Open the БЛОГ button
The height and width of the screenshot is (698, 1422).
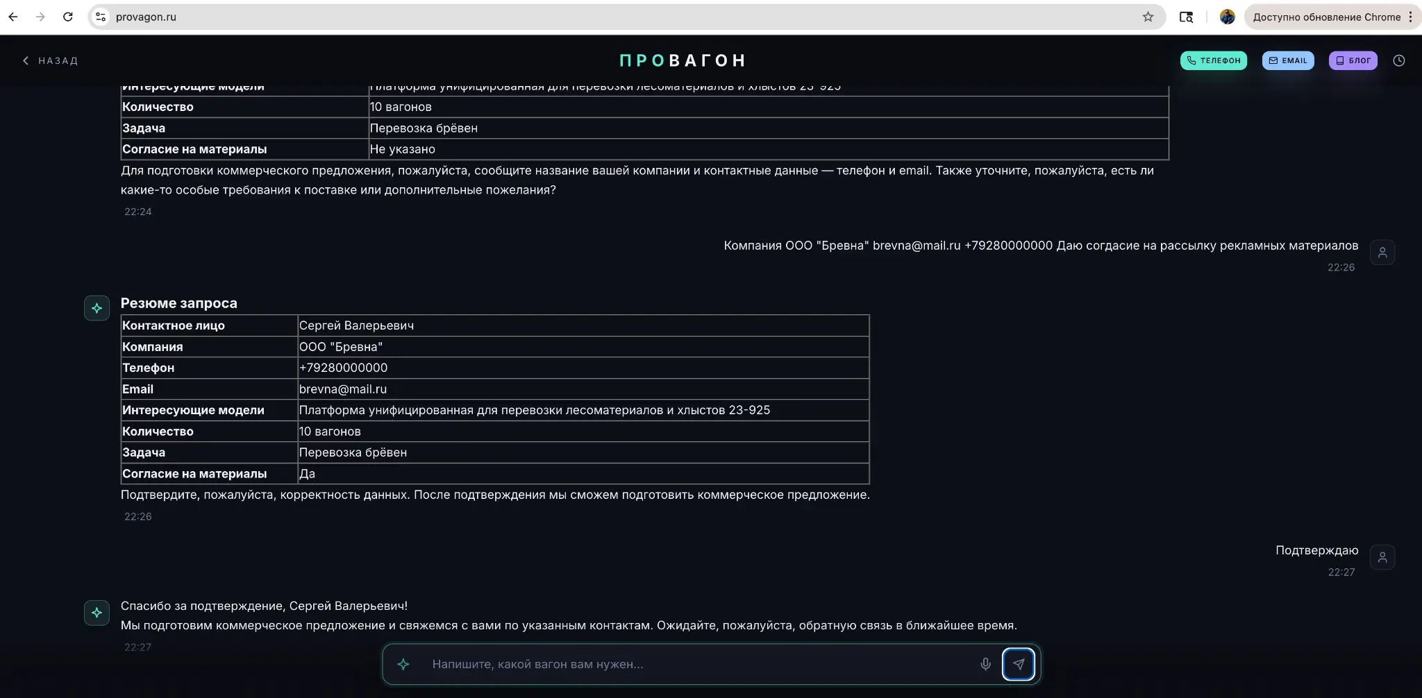coord(1353,60)
